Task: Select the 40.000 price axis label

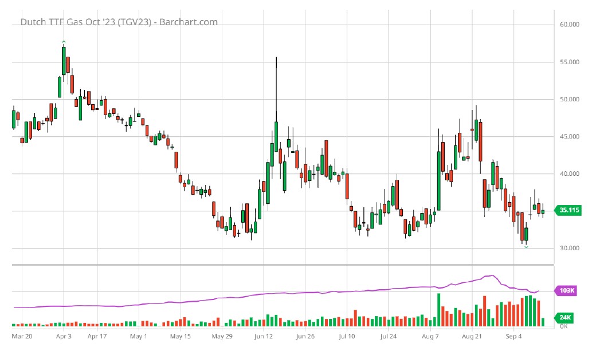Action: [x=569, y=173]
